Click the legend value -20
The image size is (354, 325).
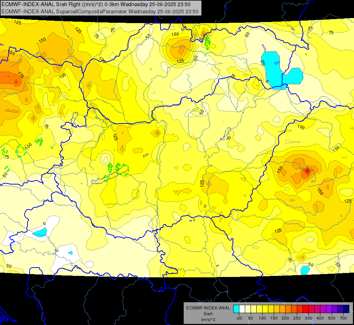[x=239, y=318]
